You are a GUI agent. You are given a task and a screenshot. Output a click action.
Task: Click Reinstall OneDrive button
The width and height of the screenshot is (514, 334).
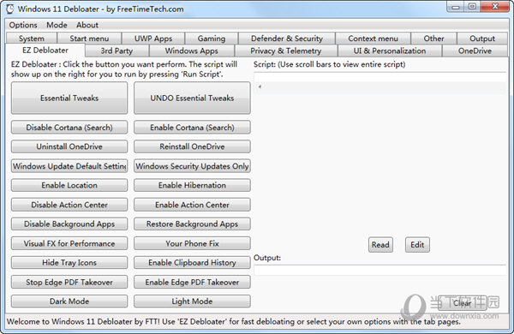(192, 146)
